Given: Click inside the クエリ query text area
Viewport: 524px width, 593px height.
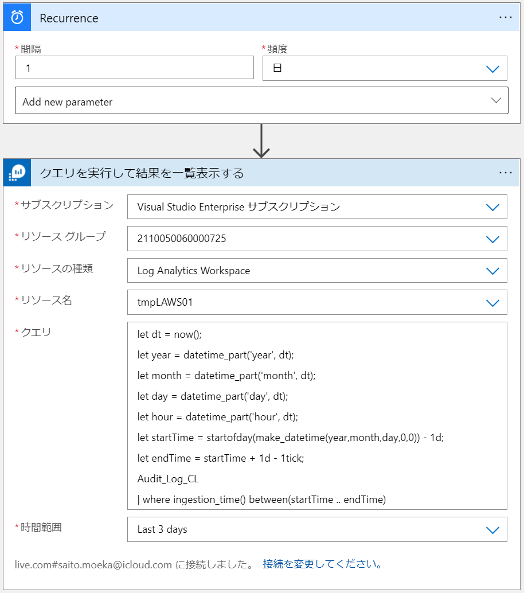Looking at the screenshot, I should (317, 416).
